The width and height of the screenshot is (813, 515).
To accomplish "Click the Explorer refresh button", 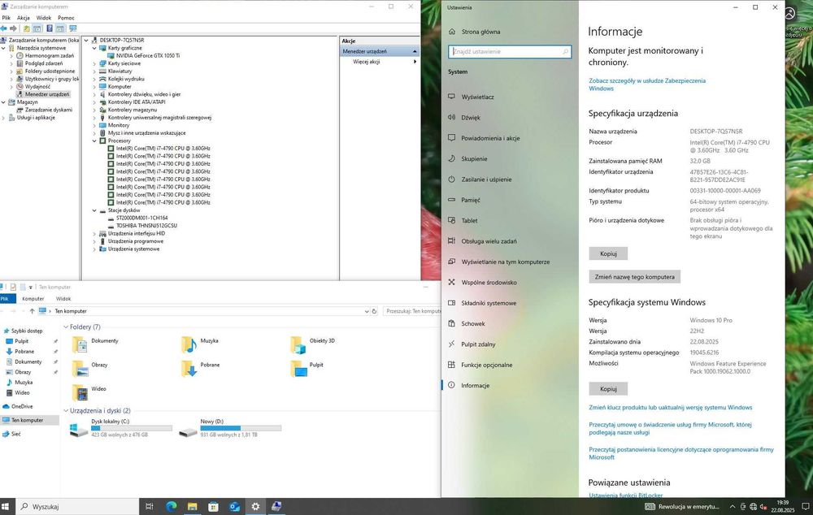I will (x=374, y=311).
